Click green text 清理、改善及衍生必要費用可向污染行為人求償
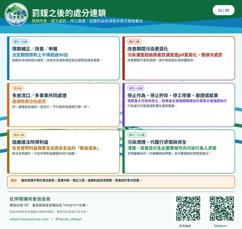The image size is (242, 229). [172, 148]
